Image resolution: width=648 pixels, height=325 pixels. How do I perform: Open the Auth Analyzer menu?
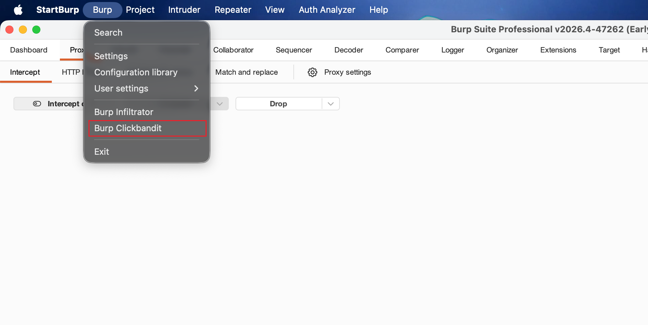327,10
